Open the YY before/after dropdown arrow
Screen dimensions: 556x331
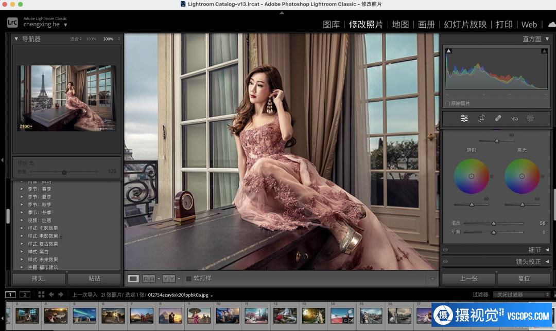point(179,279)
